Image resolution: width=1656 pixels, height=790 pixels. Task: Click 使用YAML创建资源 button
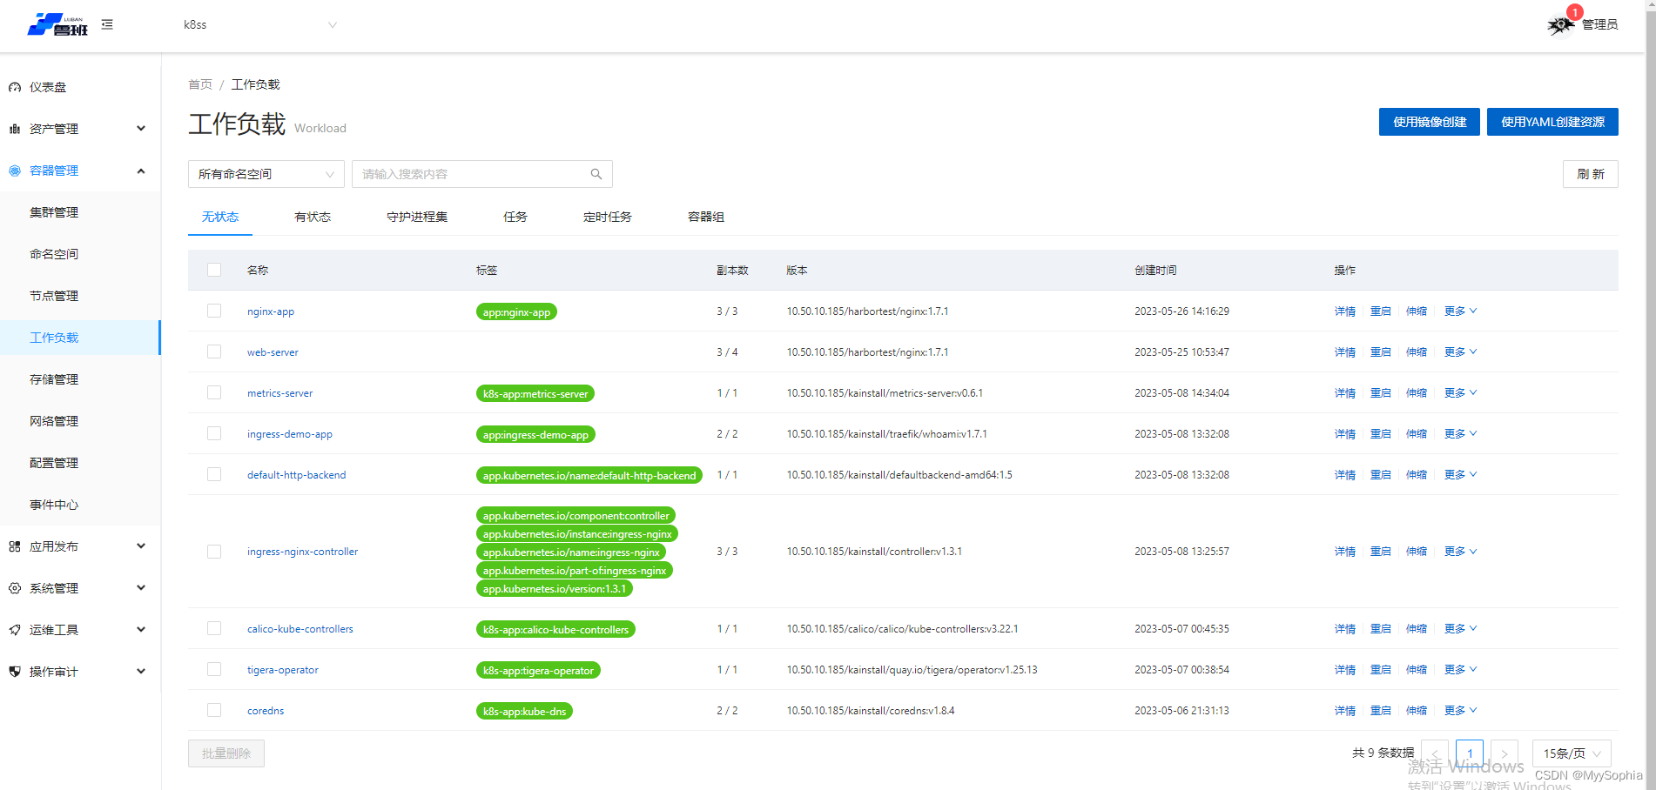point(1552,122)
